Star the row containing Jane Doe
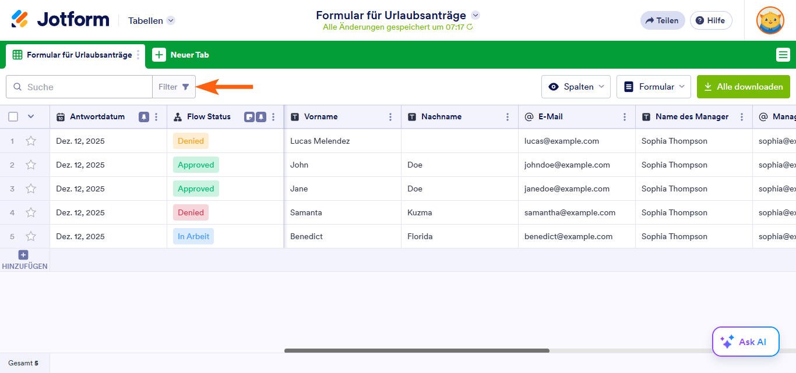The width and height of the screenshot is (796, 373). tap(31, 189)
